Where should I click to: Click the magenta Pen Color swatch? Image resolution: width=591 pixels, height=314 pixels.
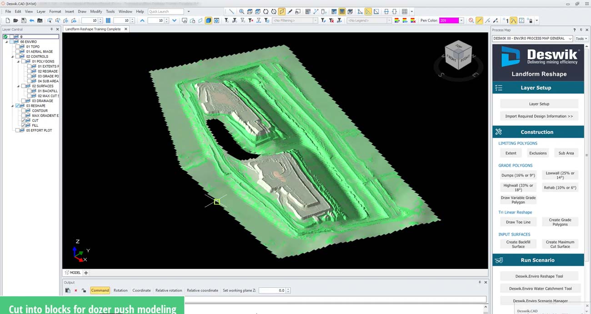click(448, 20)
